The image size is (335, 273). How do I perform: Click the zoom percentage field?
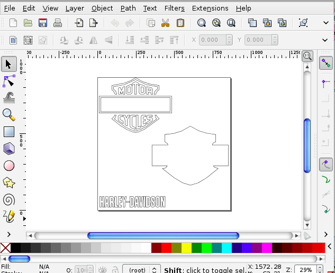(306, 270)
